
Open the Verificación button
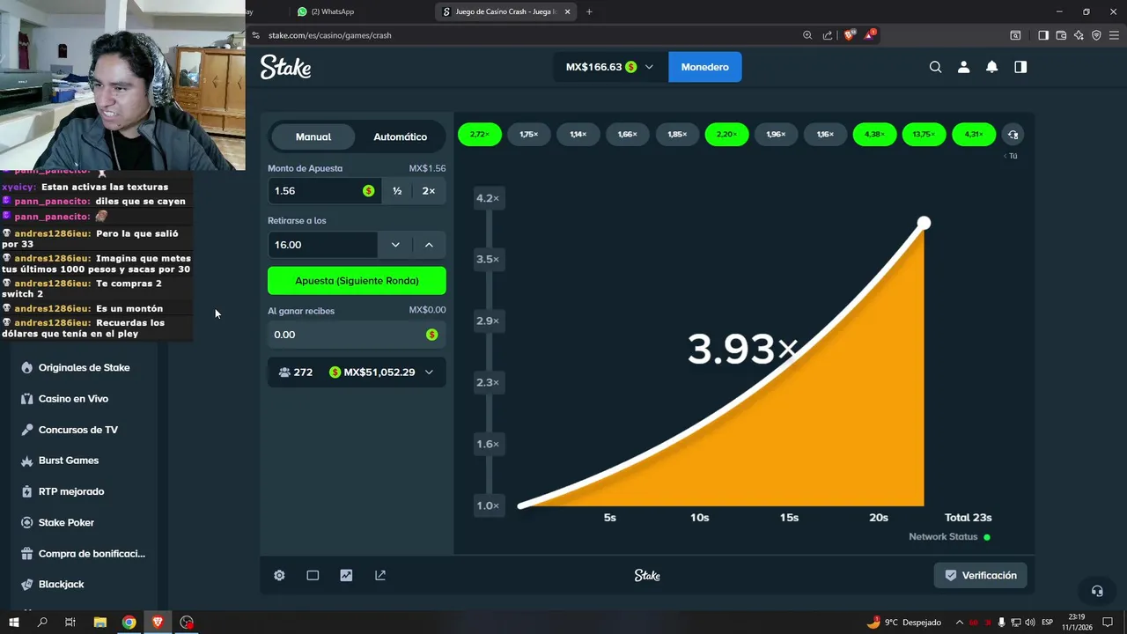point(980,575)
